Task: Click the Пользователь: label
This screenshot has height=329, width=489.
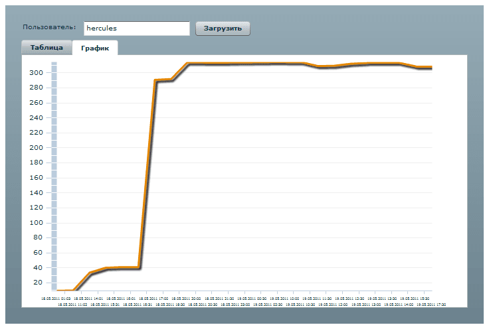Action: (x=49, y=27)
